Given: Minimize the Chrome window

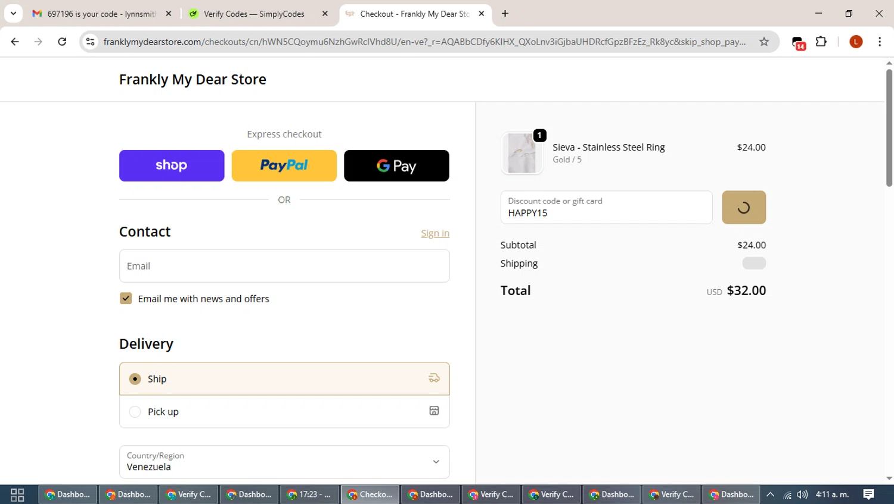Looking at the screenshot, I should click(818, 13).
